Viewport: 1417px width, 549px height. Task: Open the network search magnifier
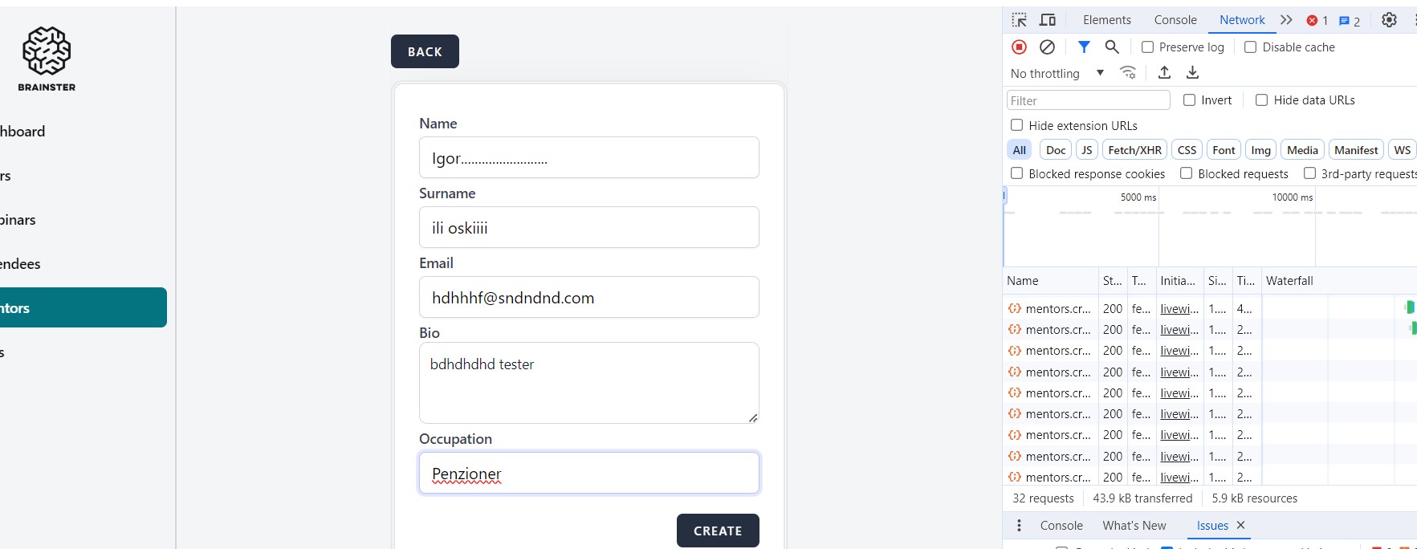click(x=1112, y=47)
